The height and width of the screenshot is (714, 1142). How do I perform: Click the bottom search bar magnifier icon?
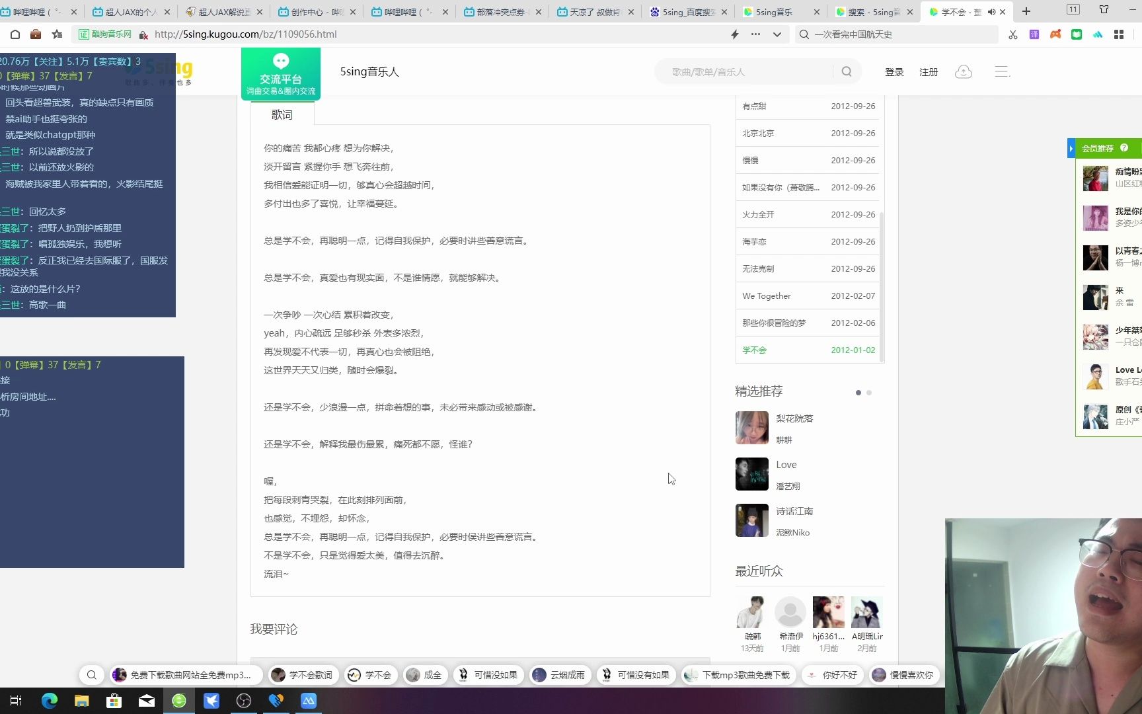point(92,675)
